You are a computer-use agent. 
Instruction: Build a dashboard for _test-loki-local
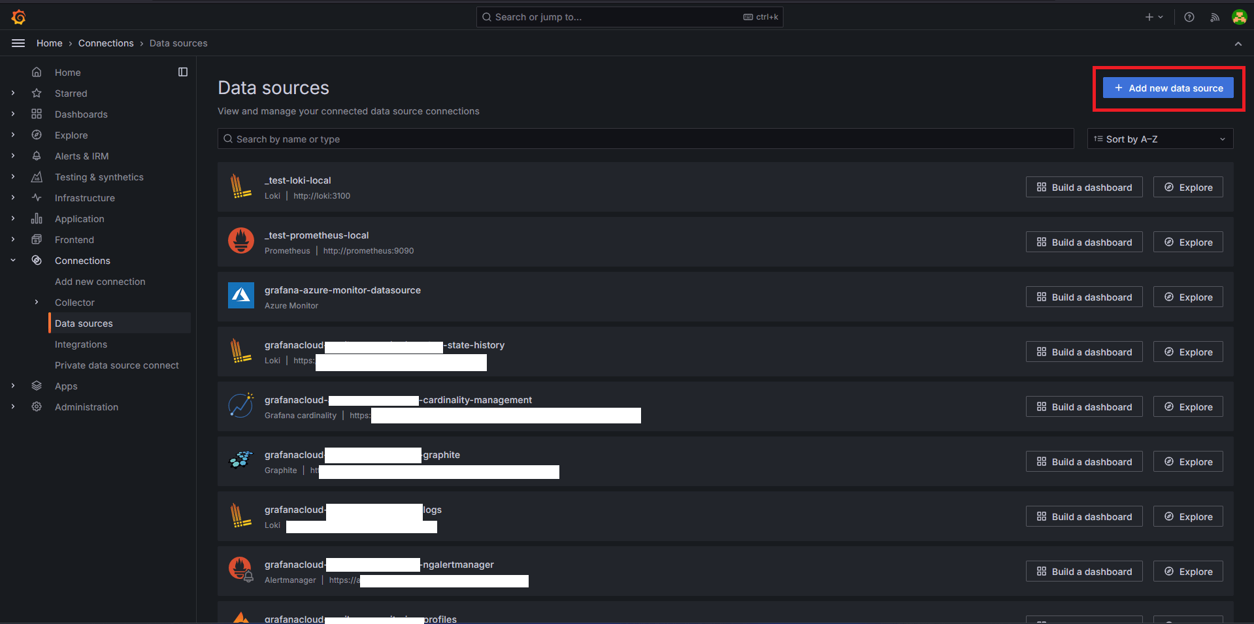click(1084, 187)
